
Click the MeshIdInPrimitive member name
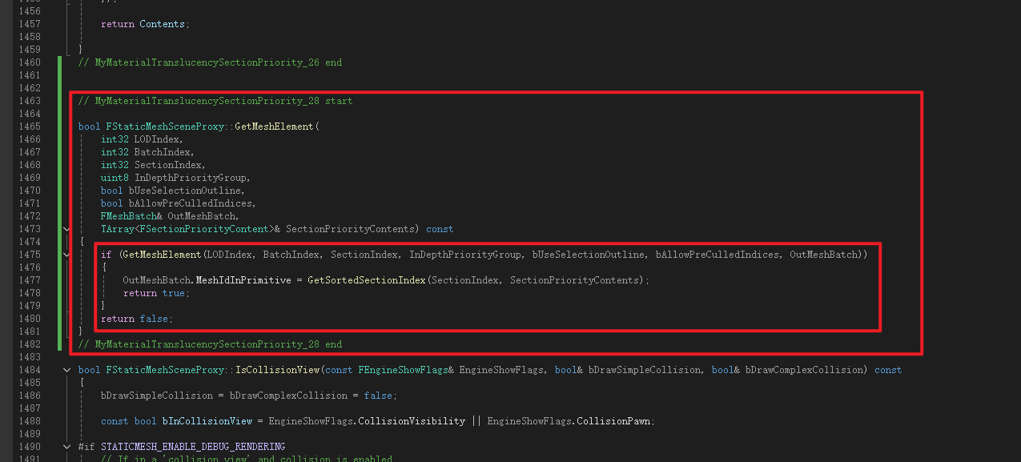246,280
